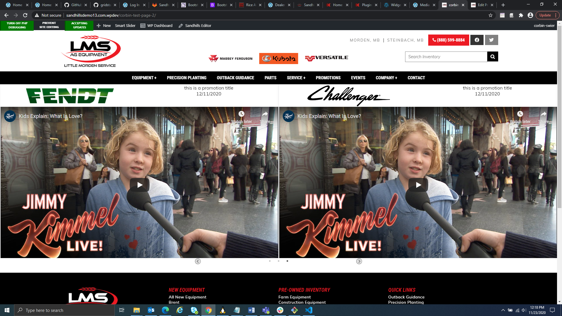The width and height of the screenshot is (562, 316).
Task: Open Visual Studio Code from the taskbar
Action: point(309,310)
